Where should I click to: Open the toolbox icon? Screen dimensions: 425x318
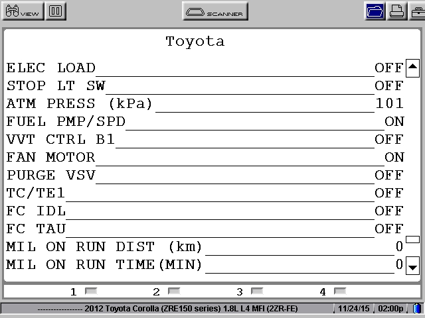418,11
